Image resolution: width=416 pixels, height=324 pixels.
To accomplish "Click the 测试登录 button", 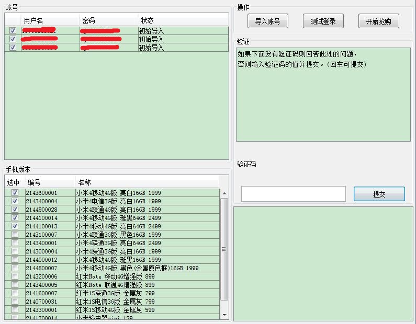I will pos(323,21).
